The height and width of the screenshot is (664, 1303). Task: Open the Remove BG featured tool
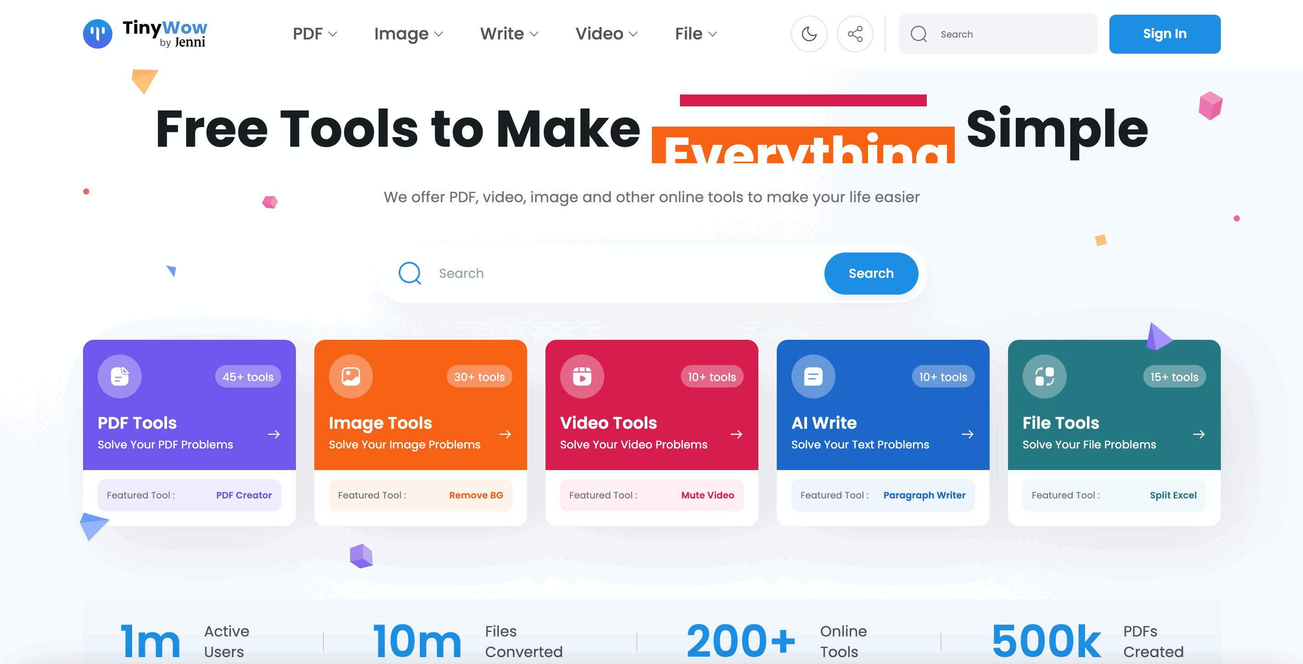[x=476, y=495]
